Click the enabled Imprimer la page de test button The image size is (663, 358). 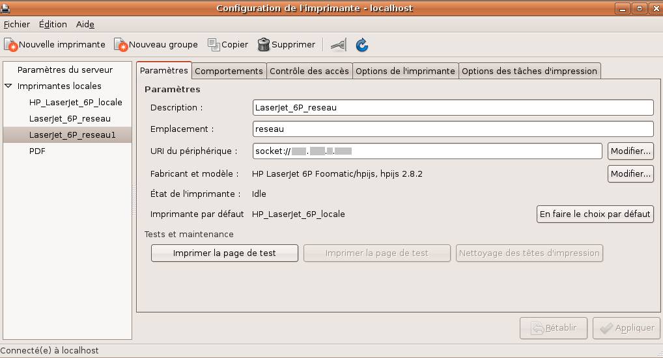(x=224, y=253)
